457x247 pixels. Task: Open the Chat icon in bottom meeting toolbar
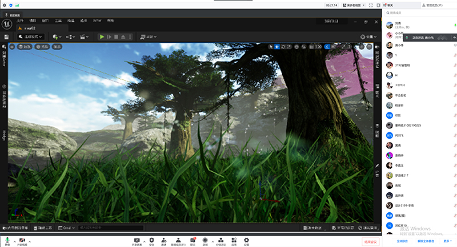click(x=192, y=240)
